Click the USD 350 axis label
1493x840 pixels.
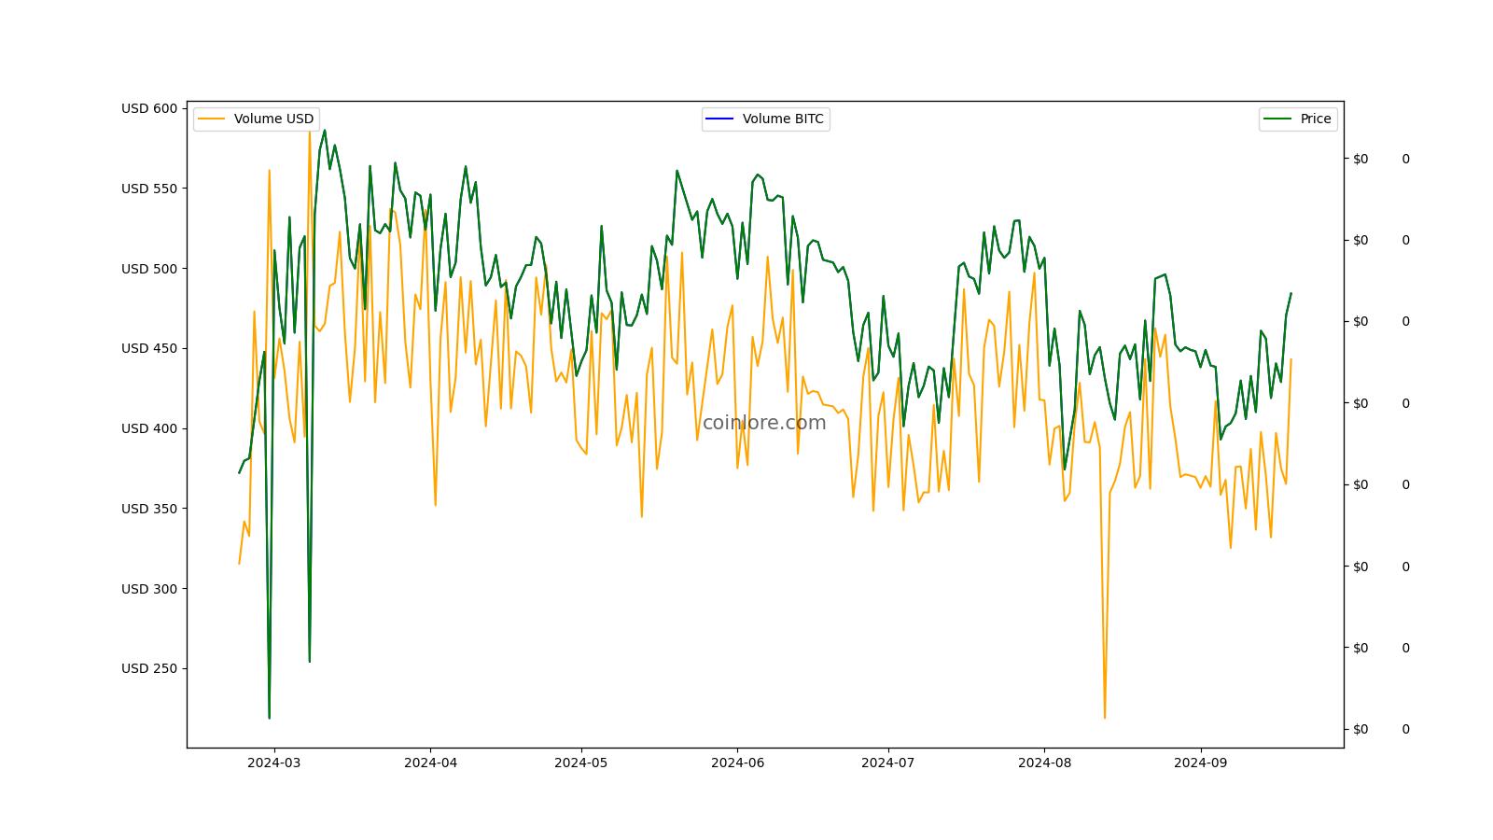click(x=148, y=509)
